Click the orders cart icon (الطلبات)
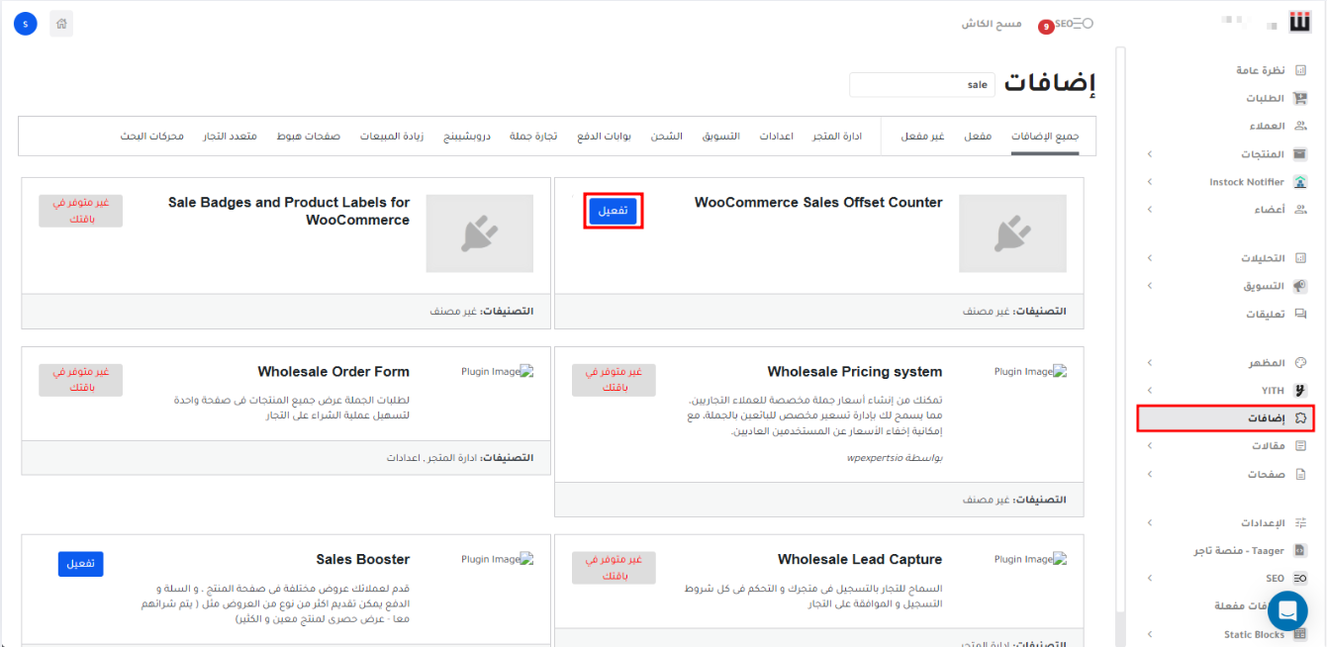This screenshot has height=647, width=1327. [1300, 99]
